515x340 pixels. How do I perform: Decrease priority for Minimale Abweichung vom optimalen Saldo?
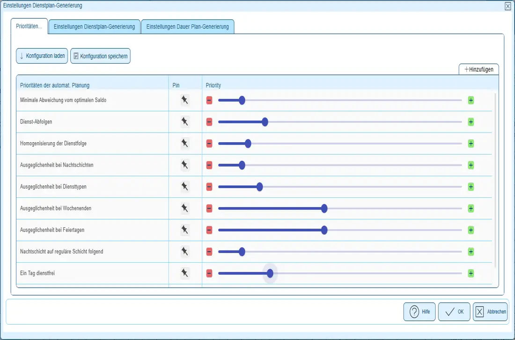pos(209,101)
